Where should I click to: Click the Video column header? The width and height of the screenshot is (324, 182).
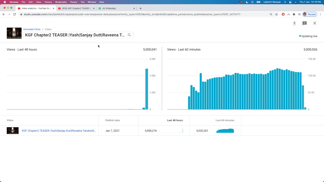pyautogui.click(x=10, y=120)
